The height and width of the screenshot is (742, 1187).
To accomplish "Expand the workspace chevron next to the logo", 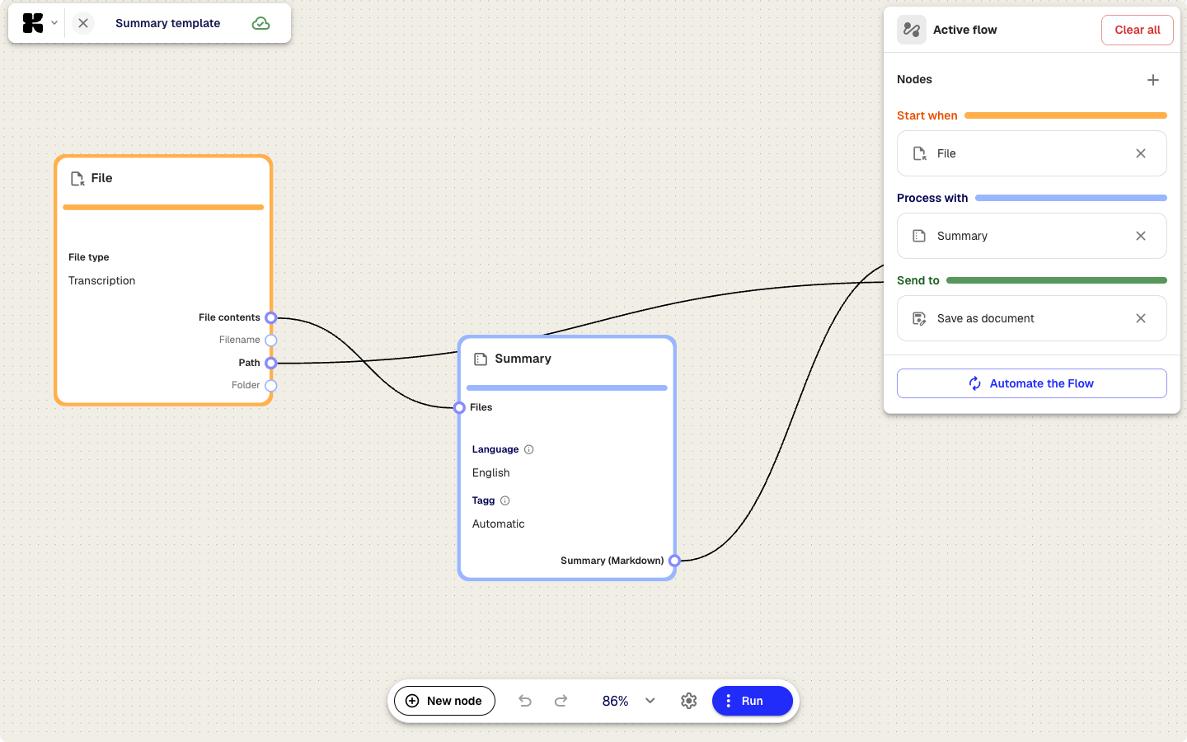I will pyautogui.click(x=54, y=23).
